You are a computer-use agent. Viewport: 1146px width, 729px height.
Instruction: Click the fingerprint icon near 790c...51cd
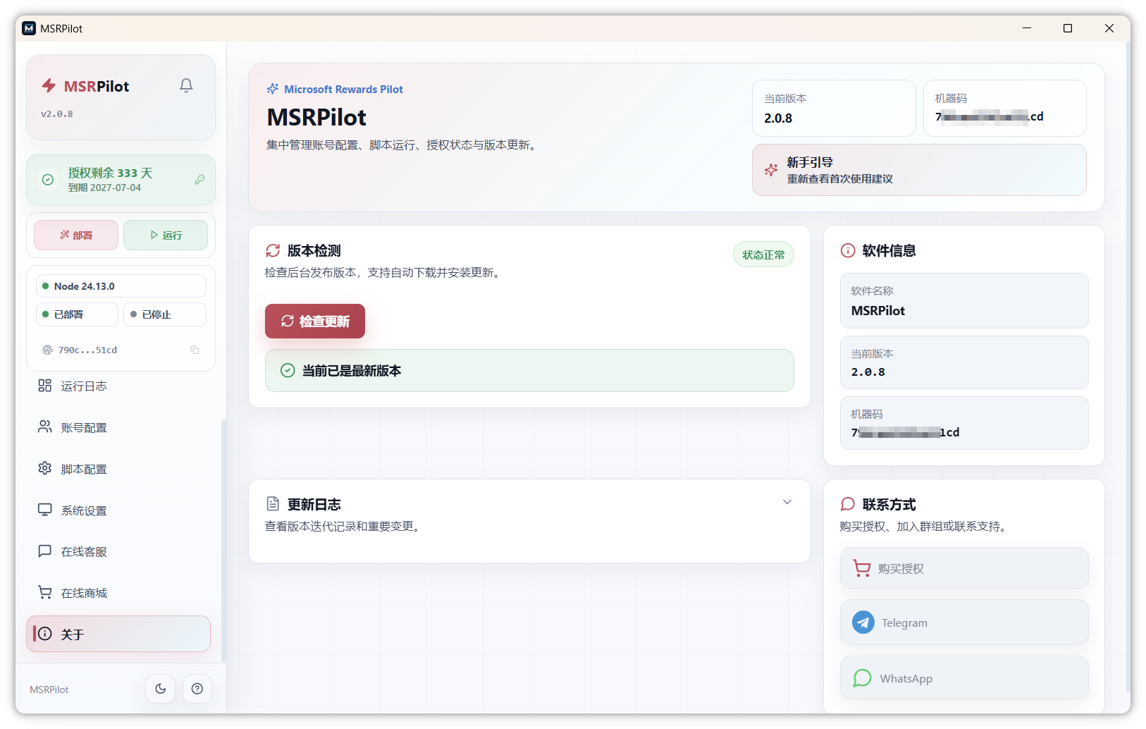click(48, 350)
